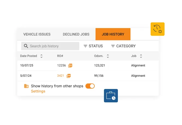The width and height of the screenshot is (182, 125).
Task: Click the Category filter lines icon
Action: point(113,46)
